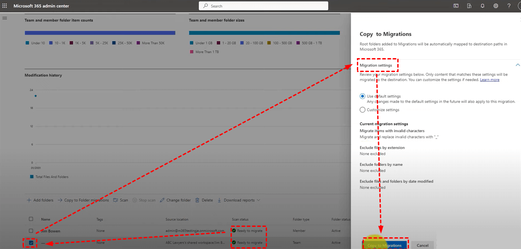The image size is (521, 249).
Task: Click Ready to migrate status in Member row
Action: pos(247,231)
